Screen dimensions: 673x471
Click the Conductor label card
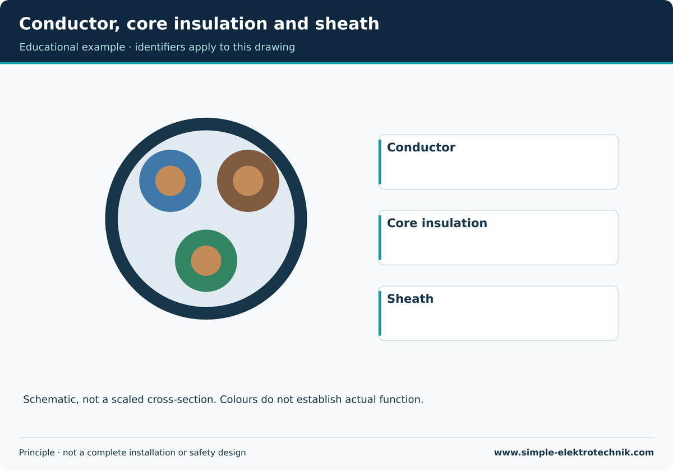[499, 162]
